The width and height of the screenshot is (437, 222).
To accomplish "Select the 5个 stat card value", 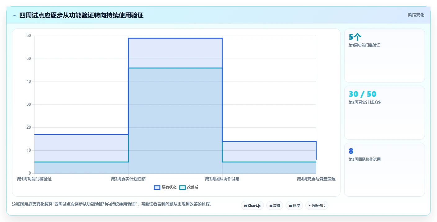I will point(355,37).
